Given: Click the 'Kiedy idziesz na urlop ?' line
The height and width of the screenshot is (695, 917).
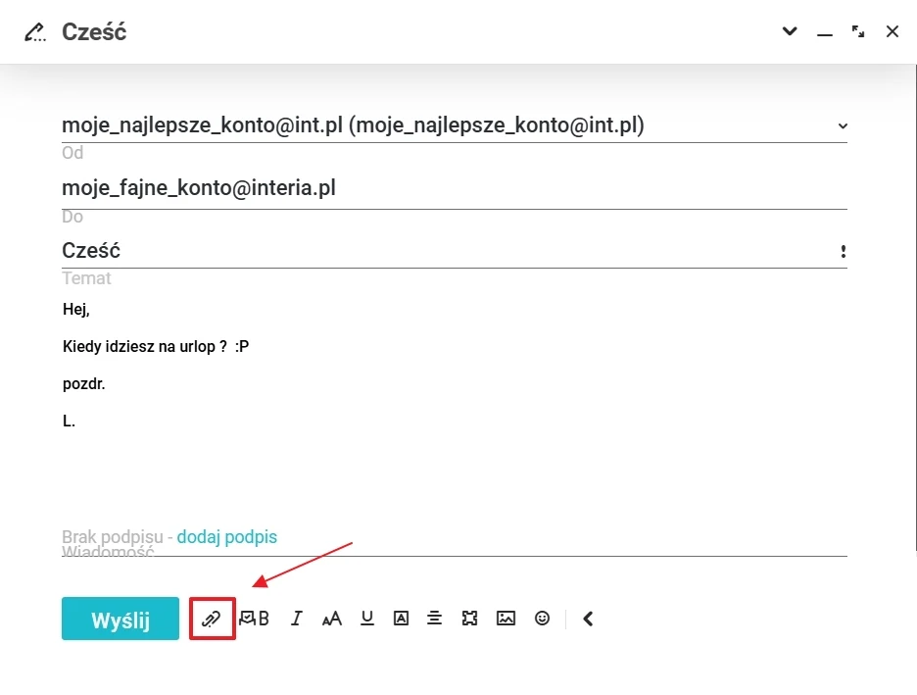Looking at the screenshot, I should point(144,346).
